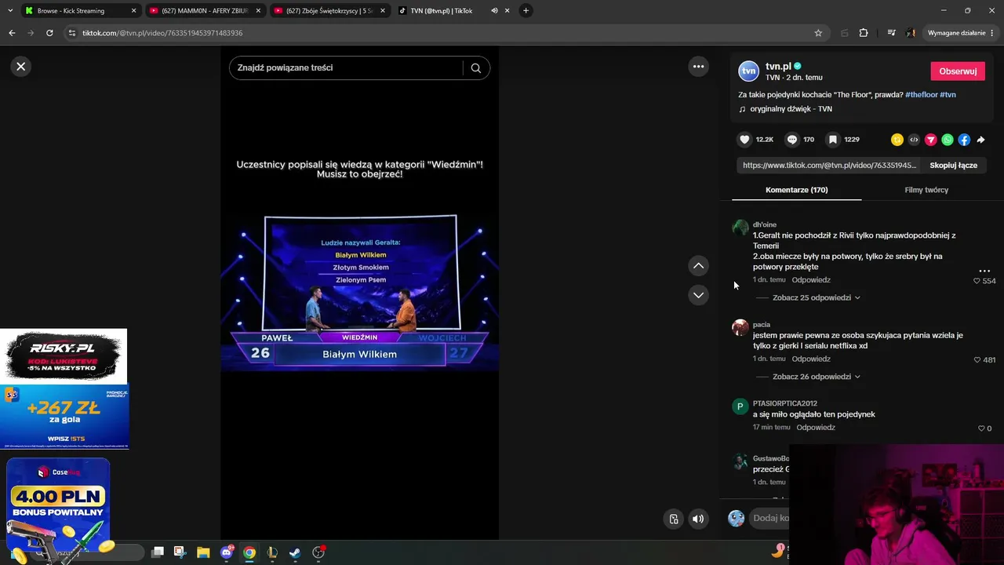
Task: Close the TikTok video viewer with X
Action: 21,67
